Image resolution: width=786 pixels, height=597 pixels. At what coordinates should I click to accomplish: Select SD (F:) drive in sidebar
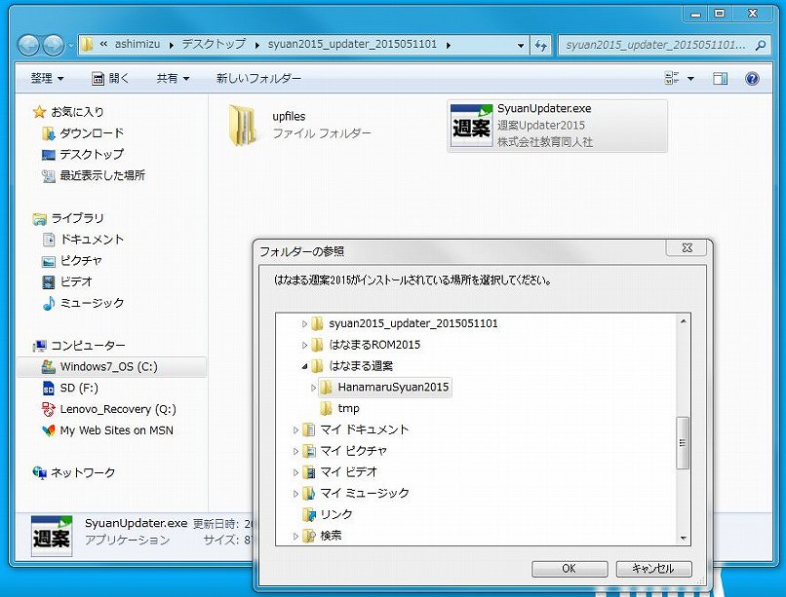[80, 388]
